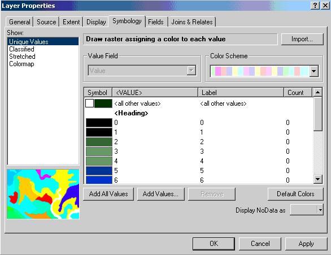Click the Import... button

click(302, 39)
